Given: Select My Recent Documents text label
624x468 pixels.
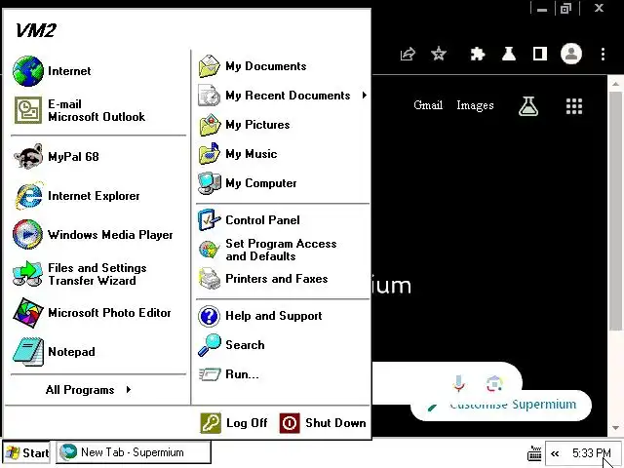Looking at the screenshot, I should coord(288,96).
